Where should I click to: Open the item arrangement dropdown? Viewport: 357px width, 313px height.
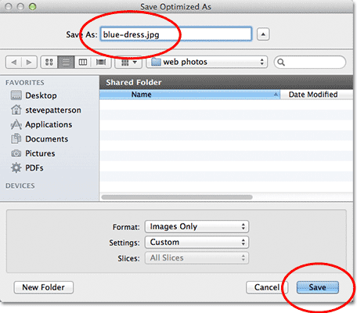128,62
